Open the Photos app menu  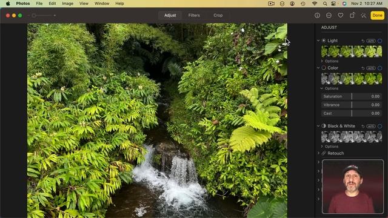tap(23, 4)
